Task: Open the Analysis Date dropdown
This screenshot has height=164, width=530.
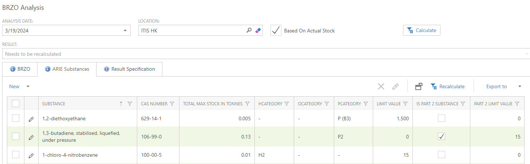Action: pyautogui.click(x=125, y=31)
